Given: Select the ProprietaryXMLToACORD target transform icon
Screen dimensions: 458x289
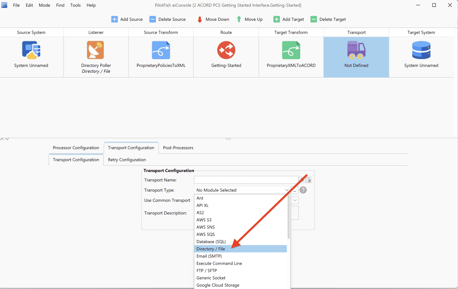Looking at the screenshot, I should click(x=291, y=50).
